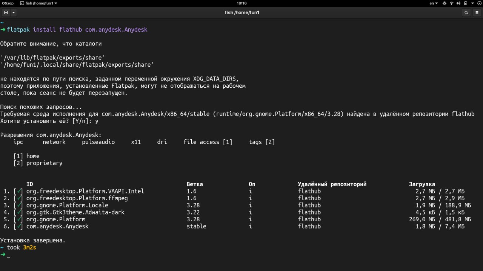The height and width of the screenshot is (271, 483).
Task: Click the network permission
Action: (54, 142)
